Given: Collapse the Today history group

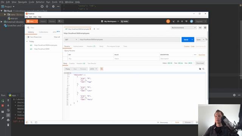Looking at the screenshot, I should (x=27, y=42).
